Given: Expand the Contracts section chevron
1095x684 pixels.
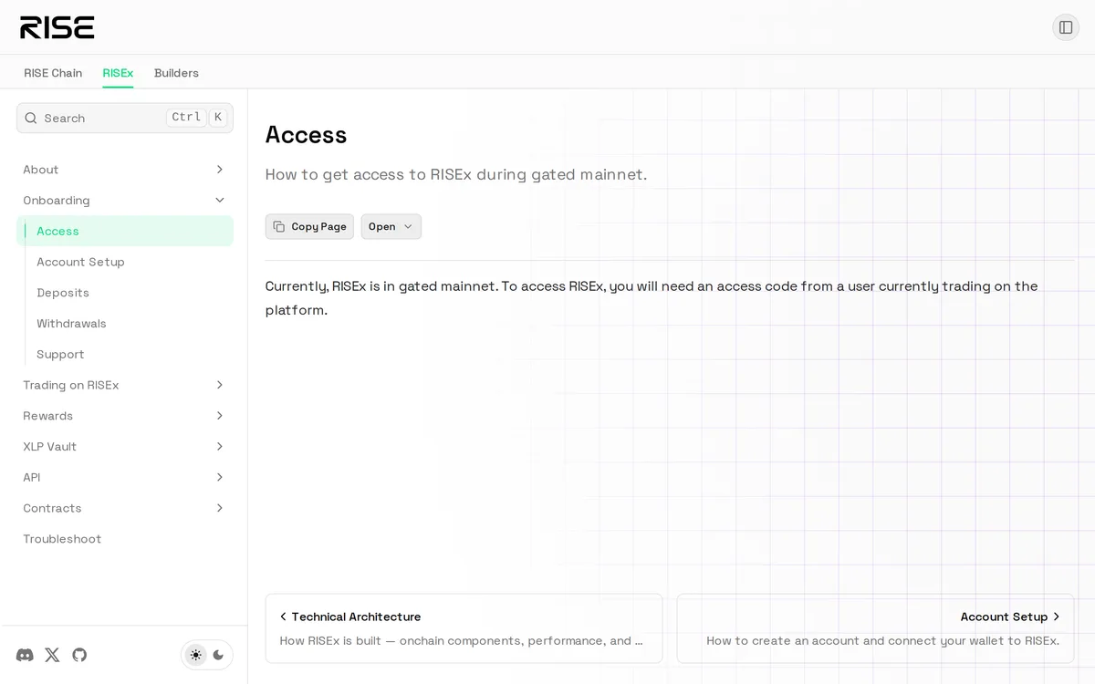Looking at the screenshot, I should click(220, 508).
